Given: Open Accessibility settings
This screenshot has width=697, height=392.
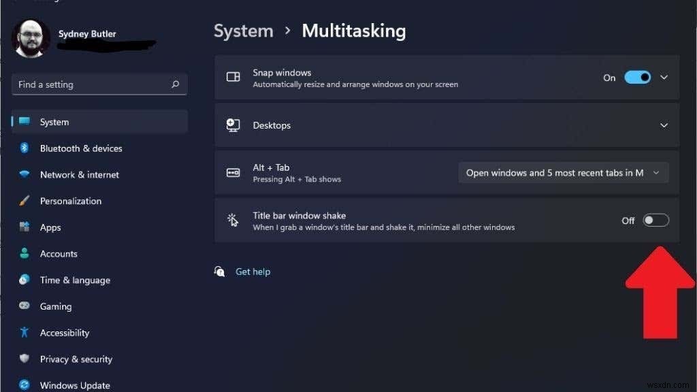Looking at the screenshot, I should coord(65,333).
